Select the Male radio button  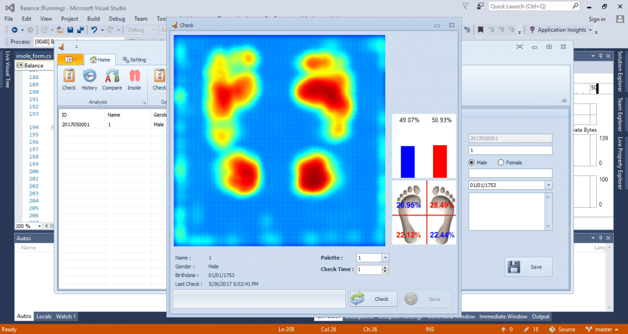click(472, 162)
